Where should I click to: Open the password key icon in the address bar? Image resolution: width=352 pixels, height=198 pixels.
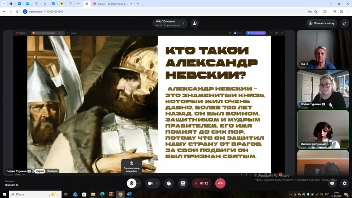(310, 12)
